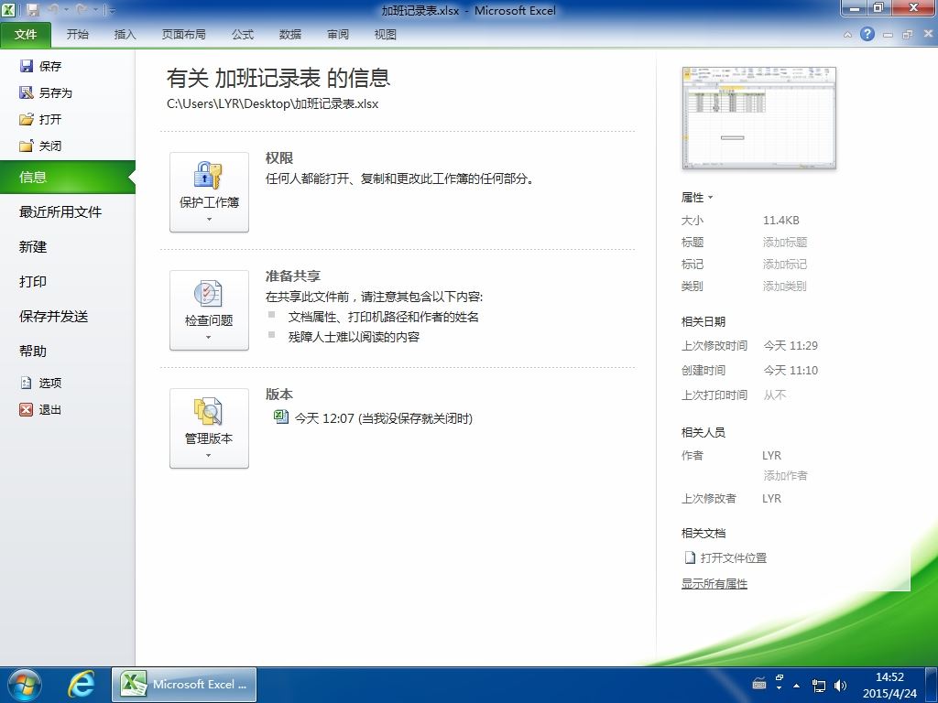The height and width of the screenshot is (703, 938).
Task: Click the on-screen keyboard tray icon
Action: click(759, 683)
